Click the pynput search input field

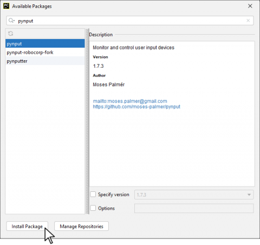coord(130,21)
